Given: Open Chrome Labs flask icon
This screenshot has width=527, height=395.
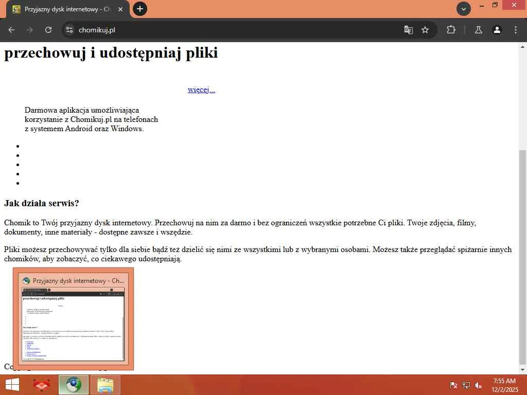Looking at the screenshot, I should click(479, 30).
